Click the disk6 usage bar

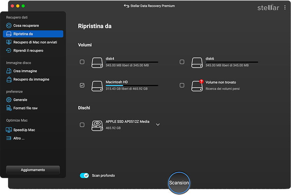click(x=232, y=62)
